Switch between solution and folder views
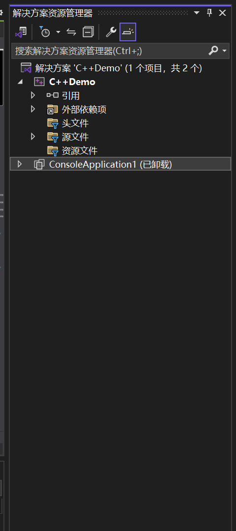 coord(21,32)
